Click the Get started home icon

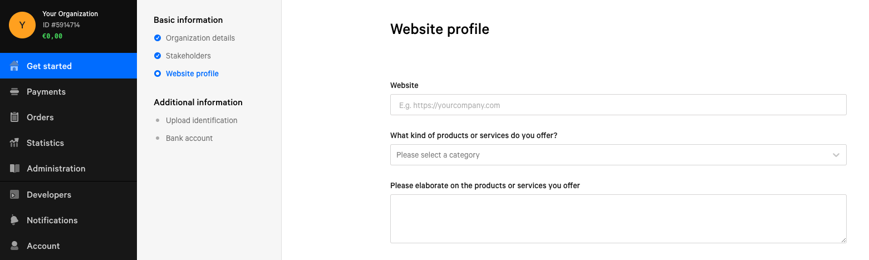[x=14, y=66]
